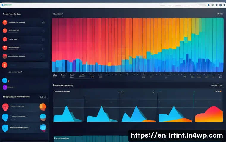Click the last text navigation item in header

202,5
